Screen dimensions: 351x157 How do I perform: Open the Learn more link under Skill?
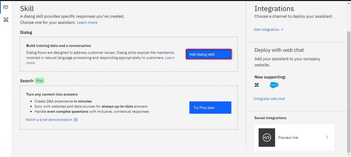[x=87, y=23]
